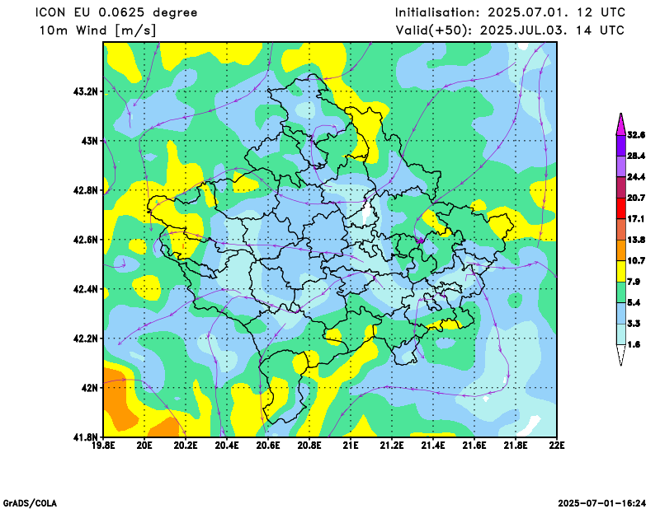Click the legend value 5.4
660x509 pixels.
pyautogui.click(x=634, y=302)
